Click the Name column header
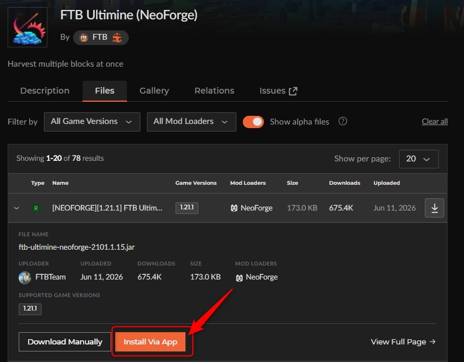Screen dimensions: 464x362 [x=60, y=183]
